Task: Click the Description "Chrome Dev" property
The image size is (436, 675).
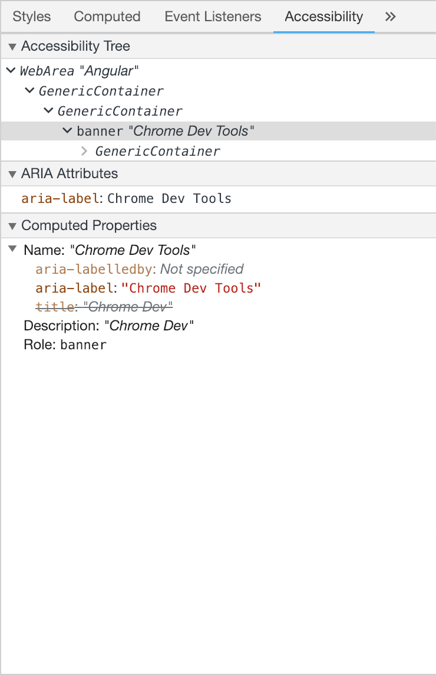Action: 109,326
